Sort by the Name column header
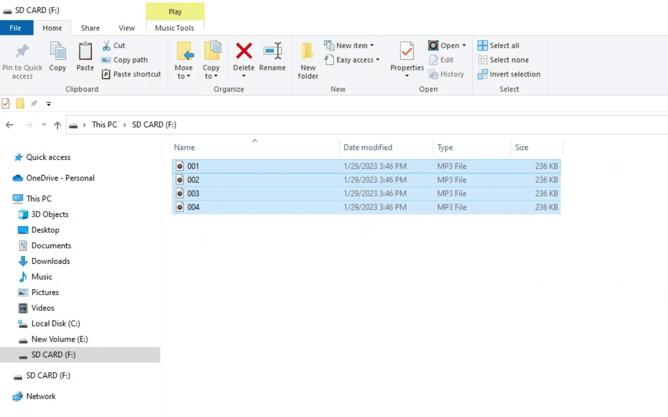This screenshot has height=417, width=668. (255, 147)
